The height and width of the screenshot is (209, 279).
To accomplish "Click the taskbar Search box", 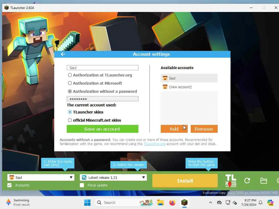I will point(125,202).
